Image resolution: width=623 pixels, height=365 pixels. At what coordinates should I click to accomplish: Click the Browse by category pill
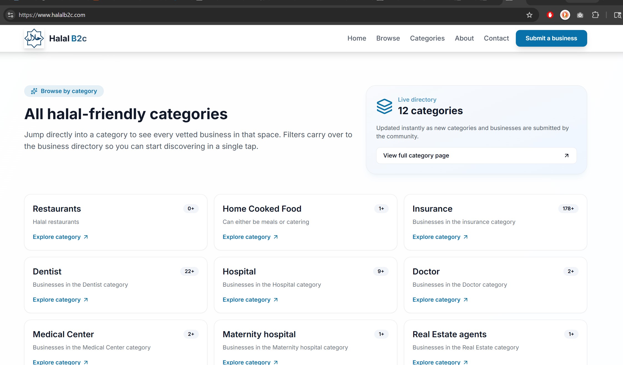(64, 91)
